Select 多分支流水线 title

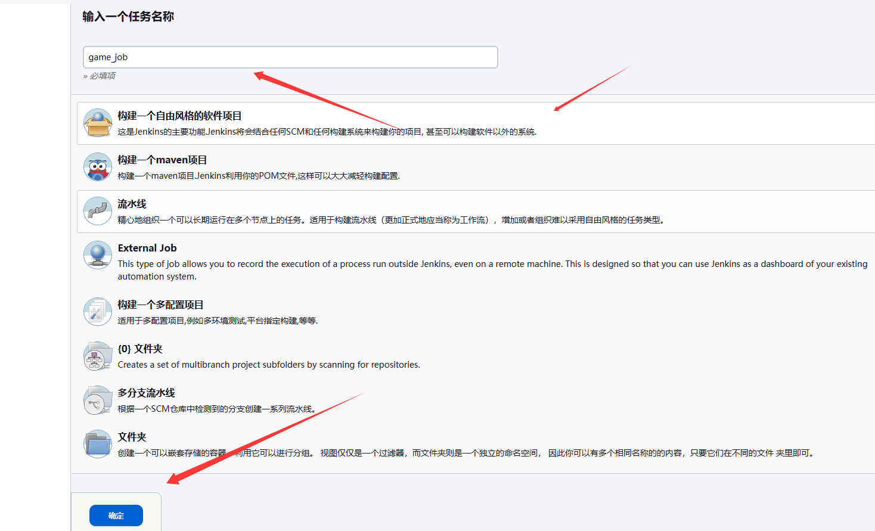coord(146,393)
